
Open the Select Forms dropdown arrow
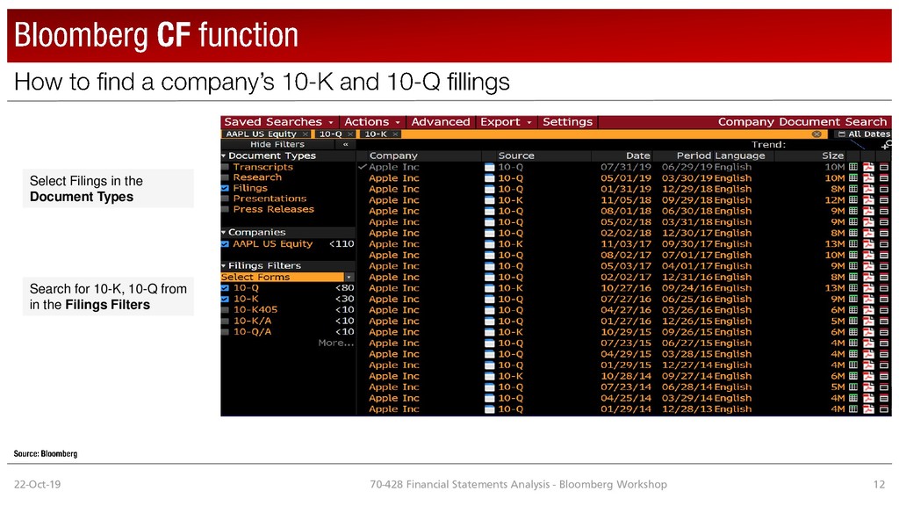pos(349,277)
